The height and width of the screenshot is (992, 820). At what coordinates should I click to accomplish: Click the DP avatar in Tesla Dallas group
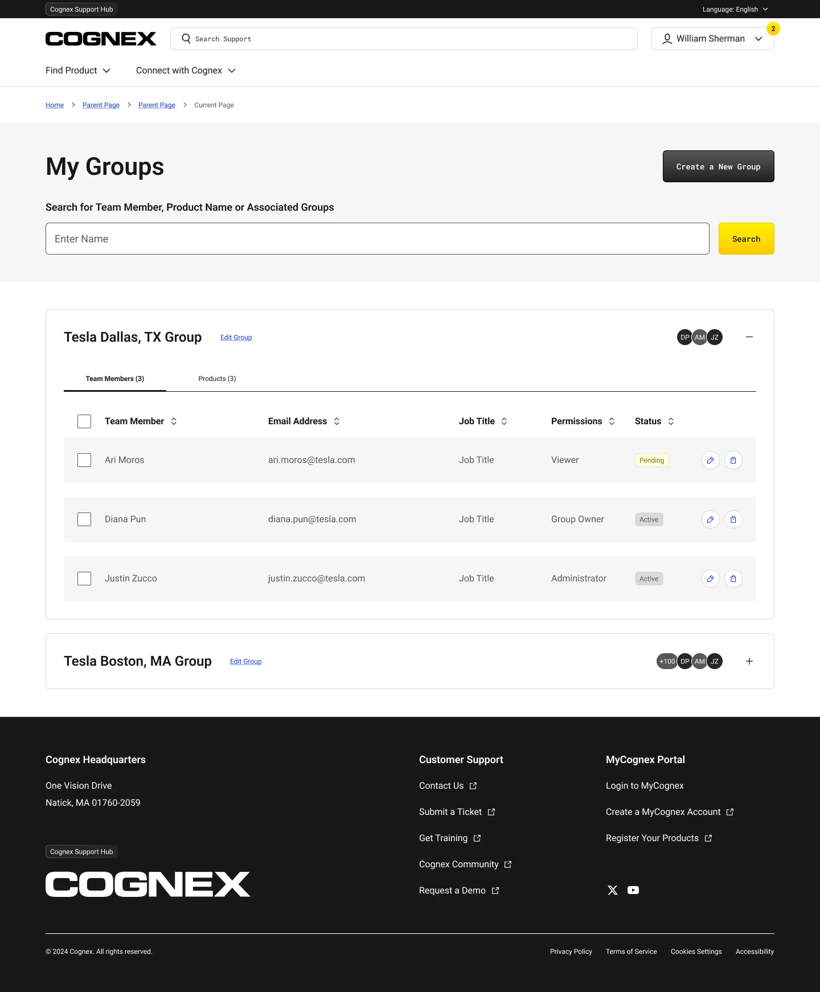pyautogui.click(x=684, y=337)
